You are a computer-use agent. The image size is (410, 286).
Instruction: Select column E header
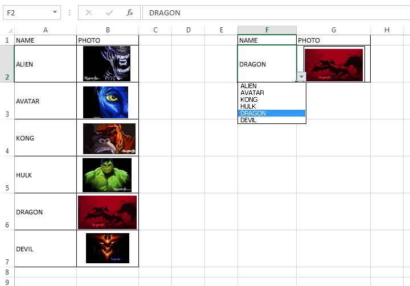[221, 30]
